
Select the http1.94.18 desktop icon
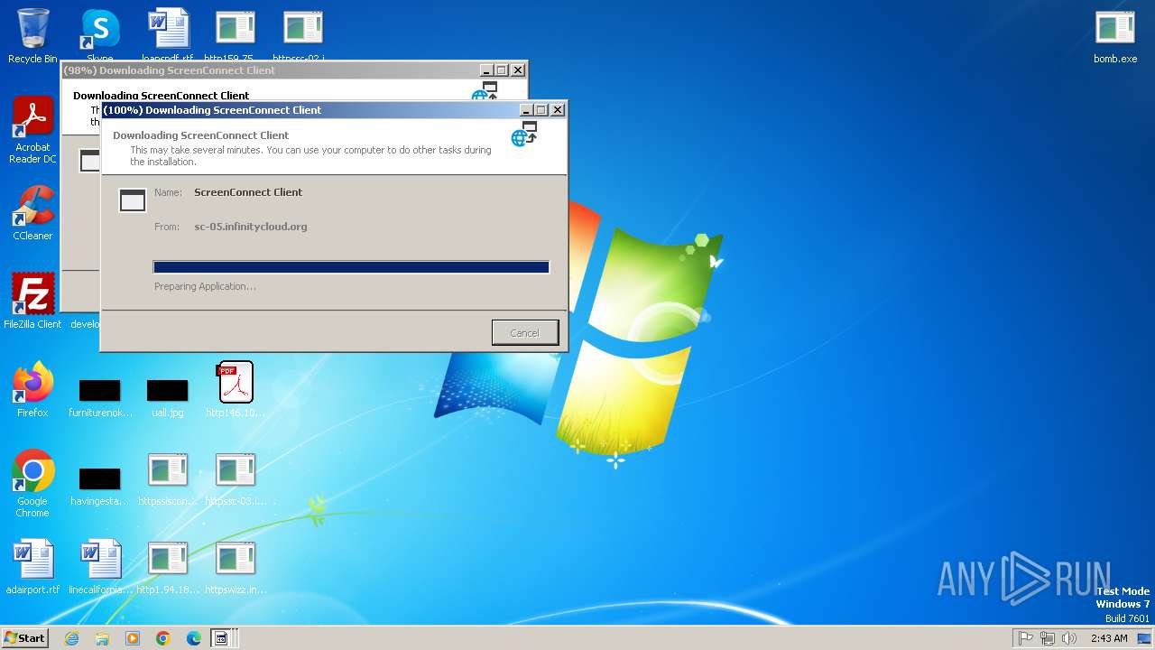(x=168, y=567)
